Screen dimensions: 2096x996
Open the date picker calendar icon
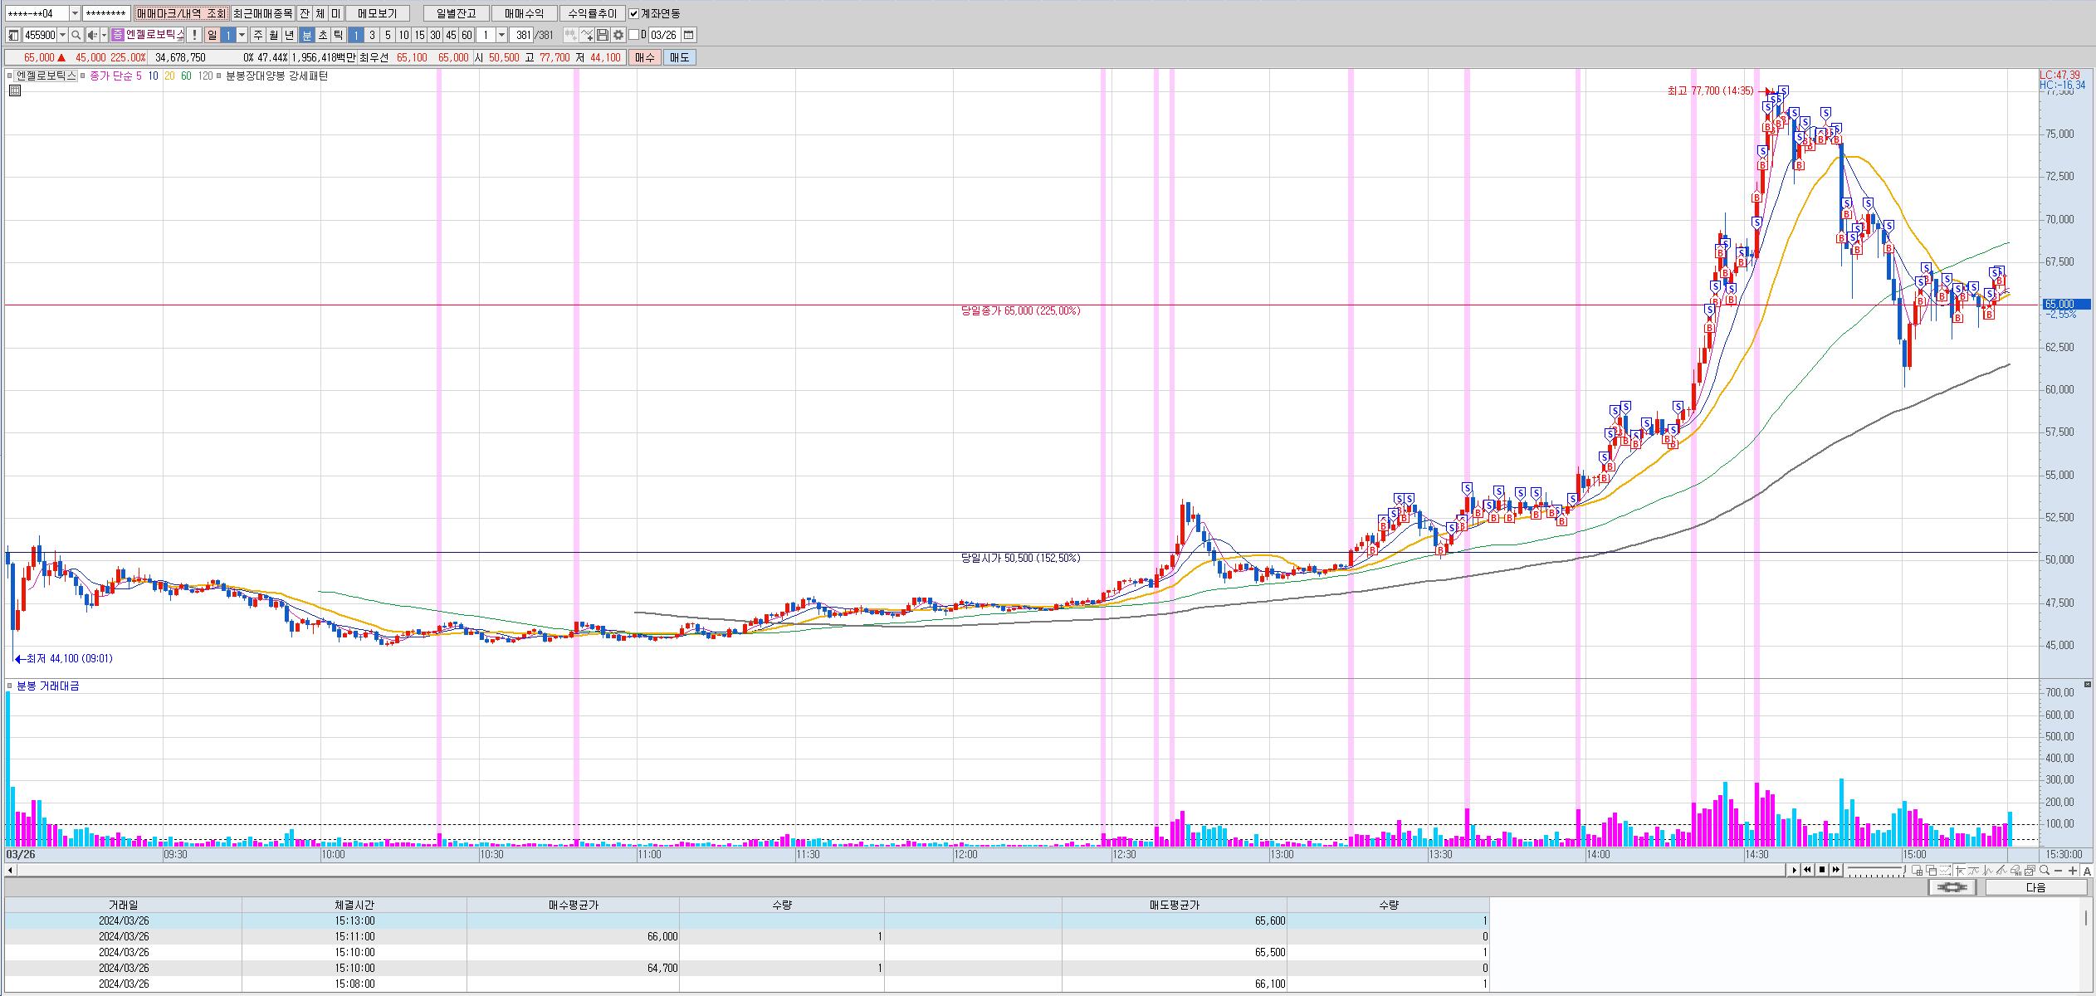689,35
